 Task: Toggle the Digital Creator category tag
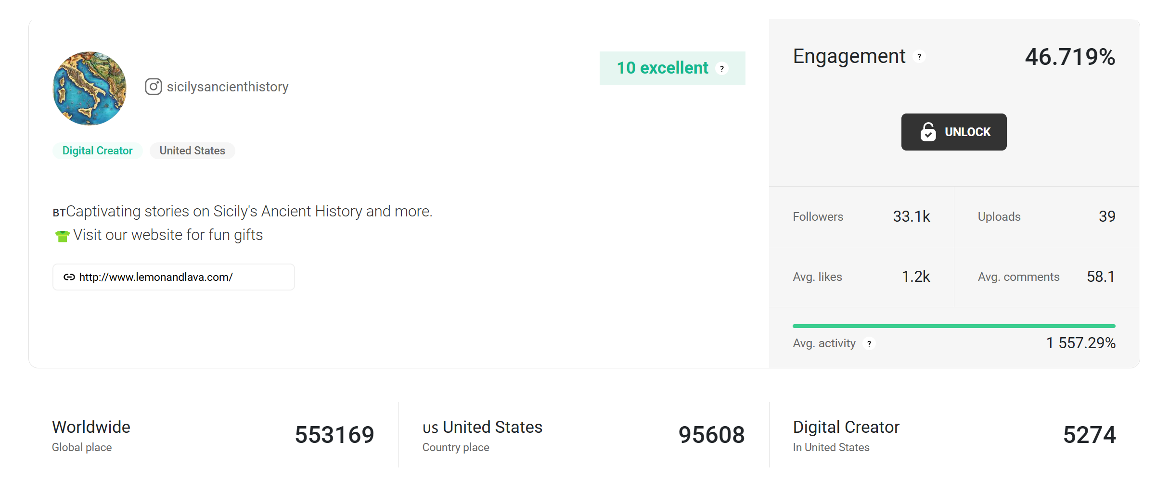coord(97,151)
